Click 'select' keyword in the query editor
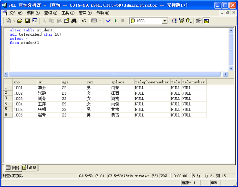 (16, 39)
